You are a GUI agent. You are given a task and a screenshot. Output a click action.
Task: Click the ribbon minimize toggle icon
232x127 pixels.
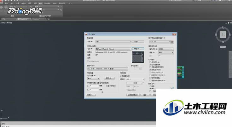tap(69, 3)
